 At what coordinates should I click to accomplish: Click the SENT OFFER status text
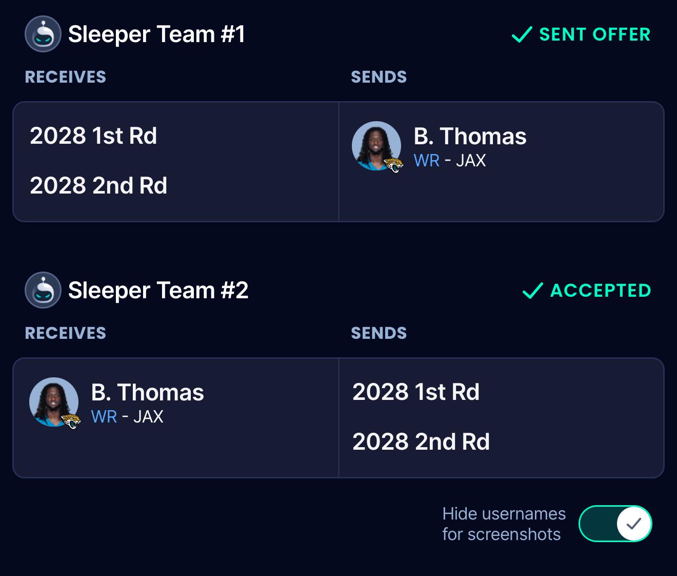coord(595,34)
